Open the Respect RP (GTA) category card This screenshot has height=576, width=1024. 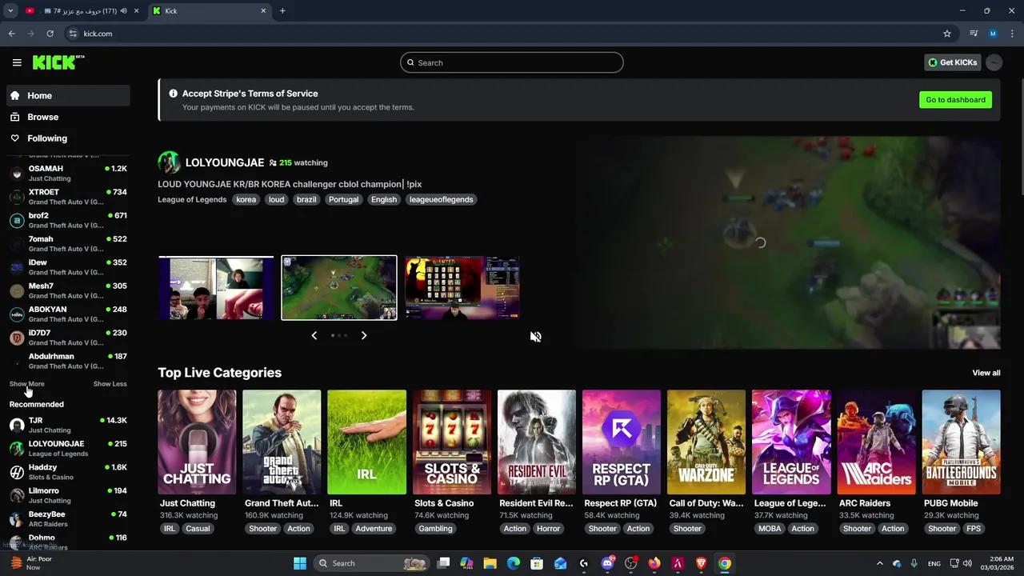pyautogui.click(x=622, y=442)
